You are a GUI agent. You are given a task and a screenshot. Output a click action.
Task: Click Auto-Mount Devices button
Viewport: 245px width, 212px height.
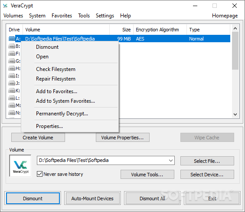92,199
